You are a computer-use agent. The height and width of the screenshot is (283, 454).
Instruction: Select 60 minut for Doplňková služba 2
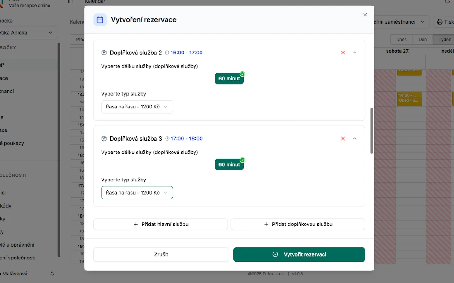coord(229,79)
